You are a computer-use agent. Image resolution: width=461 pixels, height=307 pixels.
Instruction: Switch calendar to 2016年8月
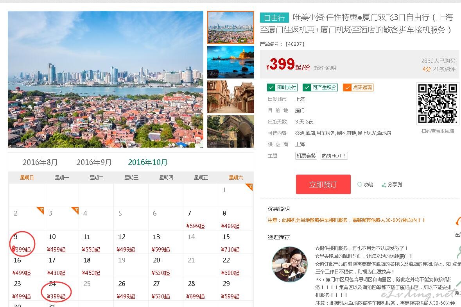pos(40,162)
